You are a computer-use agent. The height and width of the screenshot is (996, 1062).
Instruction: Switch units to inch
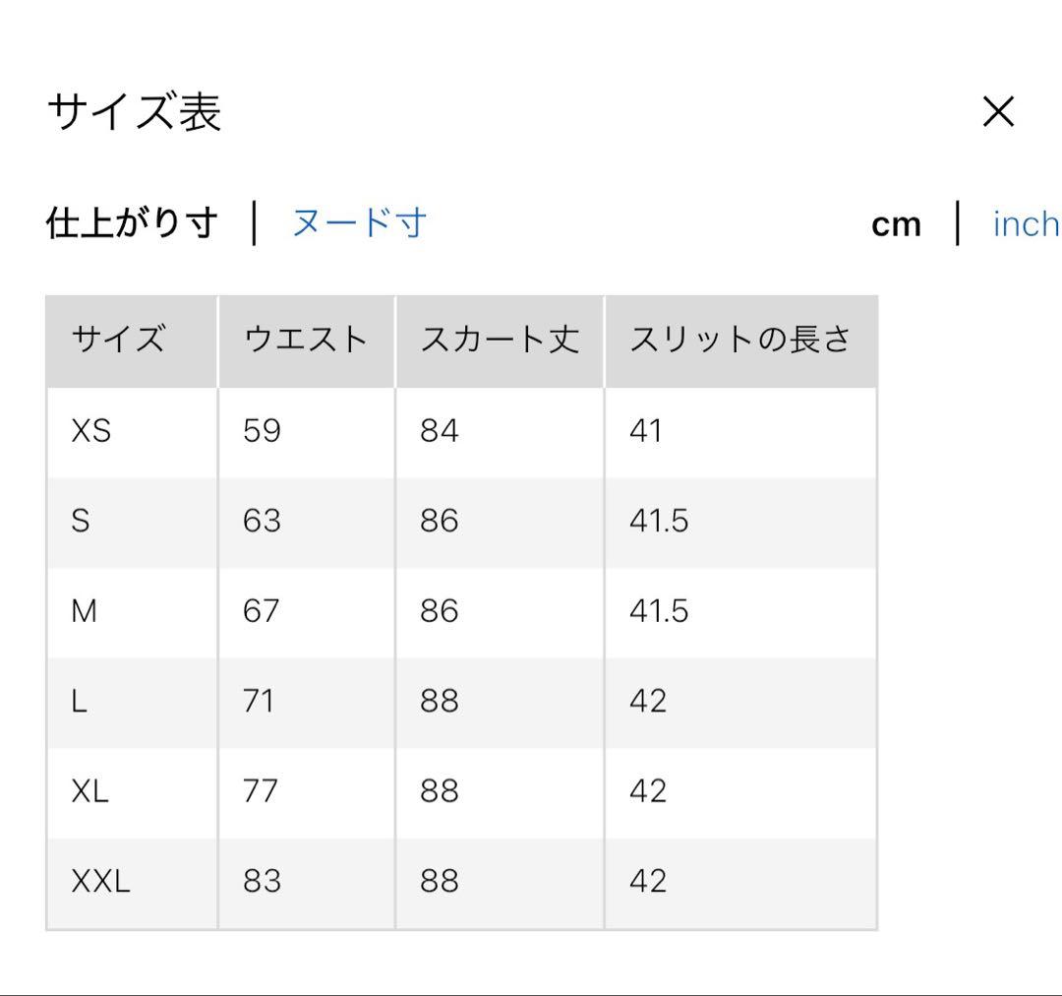pos(1026,224)
